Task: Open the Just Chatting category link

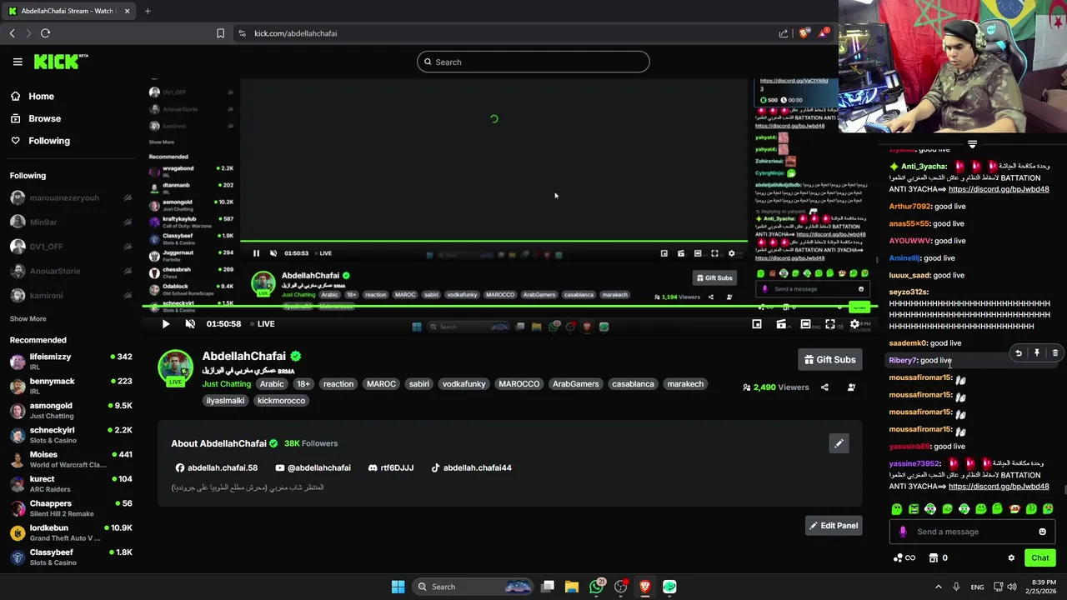Action: 226,384
